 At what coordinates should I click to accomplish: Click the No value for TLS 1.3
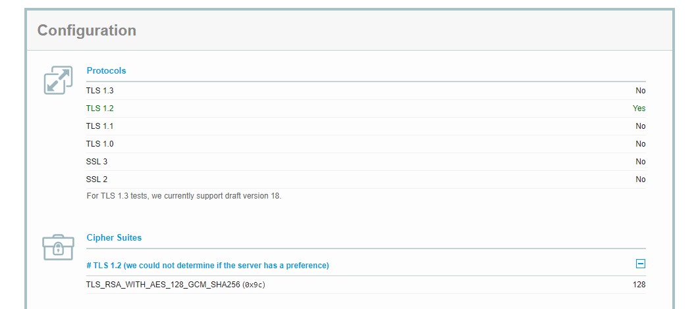tap(640, 91)
